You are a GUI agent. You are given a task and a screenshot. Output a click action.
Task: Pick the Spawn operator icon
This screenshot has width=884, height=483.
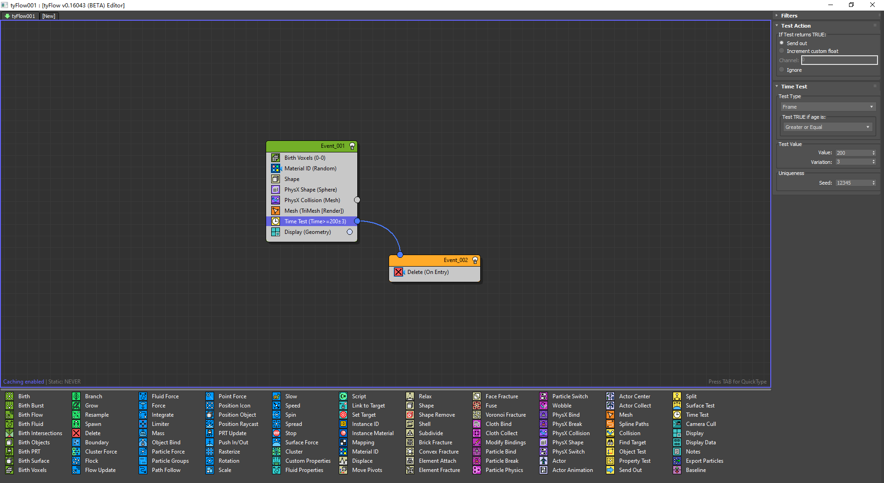coord(76,424)
